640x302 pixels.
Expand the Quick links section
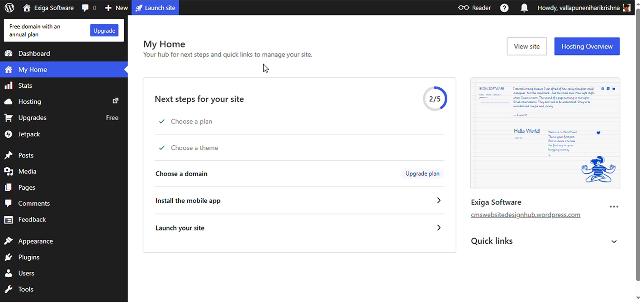[x=614, y=241]
